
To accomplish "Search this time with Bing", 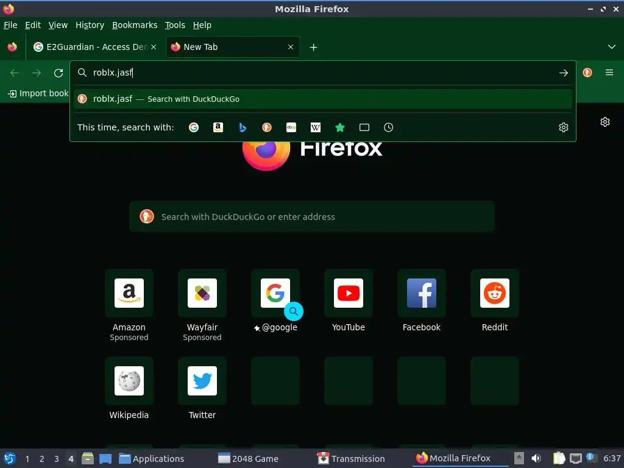I will click(x=243, y=127).
